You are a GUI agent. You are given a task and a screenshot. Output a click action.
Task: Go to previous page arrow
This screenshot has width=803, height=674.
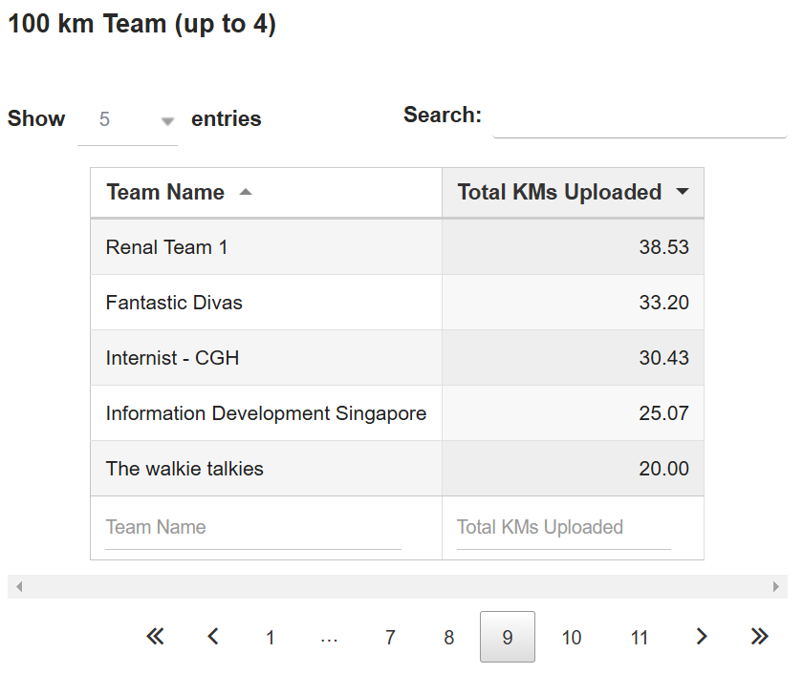click(213, 637)
